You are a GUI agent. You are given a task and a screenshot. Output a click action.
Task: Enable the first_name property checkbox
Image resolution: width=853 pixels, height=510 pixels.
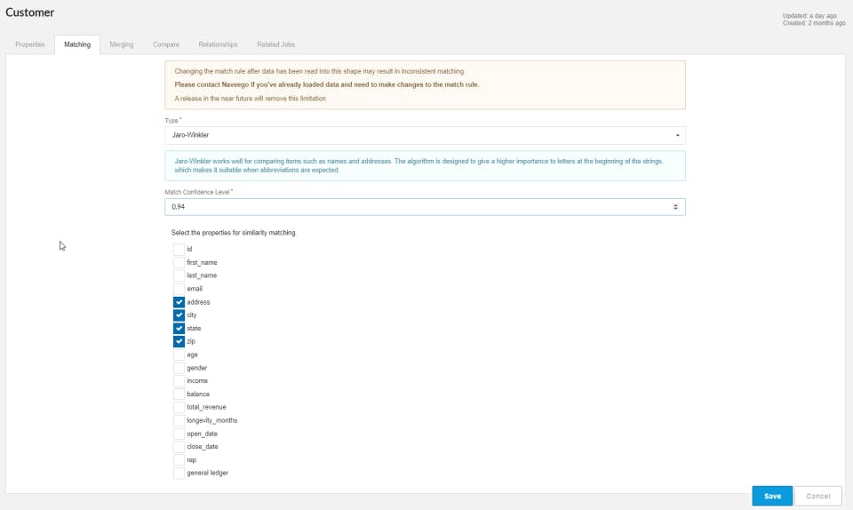pyautogui.click(x=179, y=262)
